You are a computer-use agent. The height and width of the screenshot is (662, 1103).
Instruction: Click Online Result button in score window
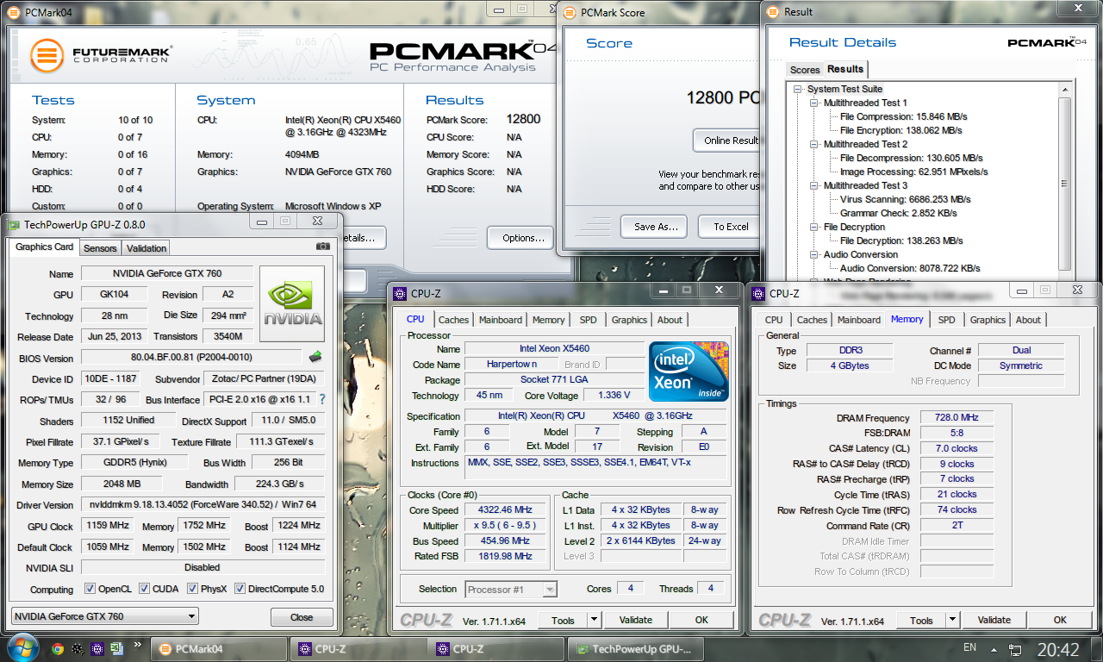[x=729, y=141]
